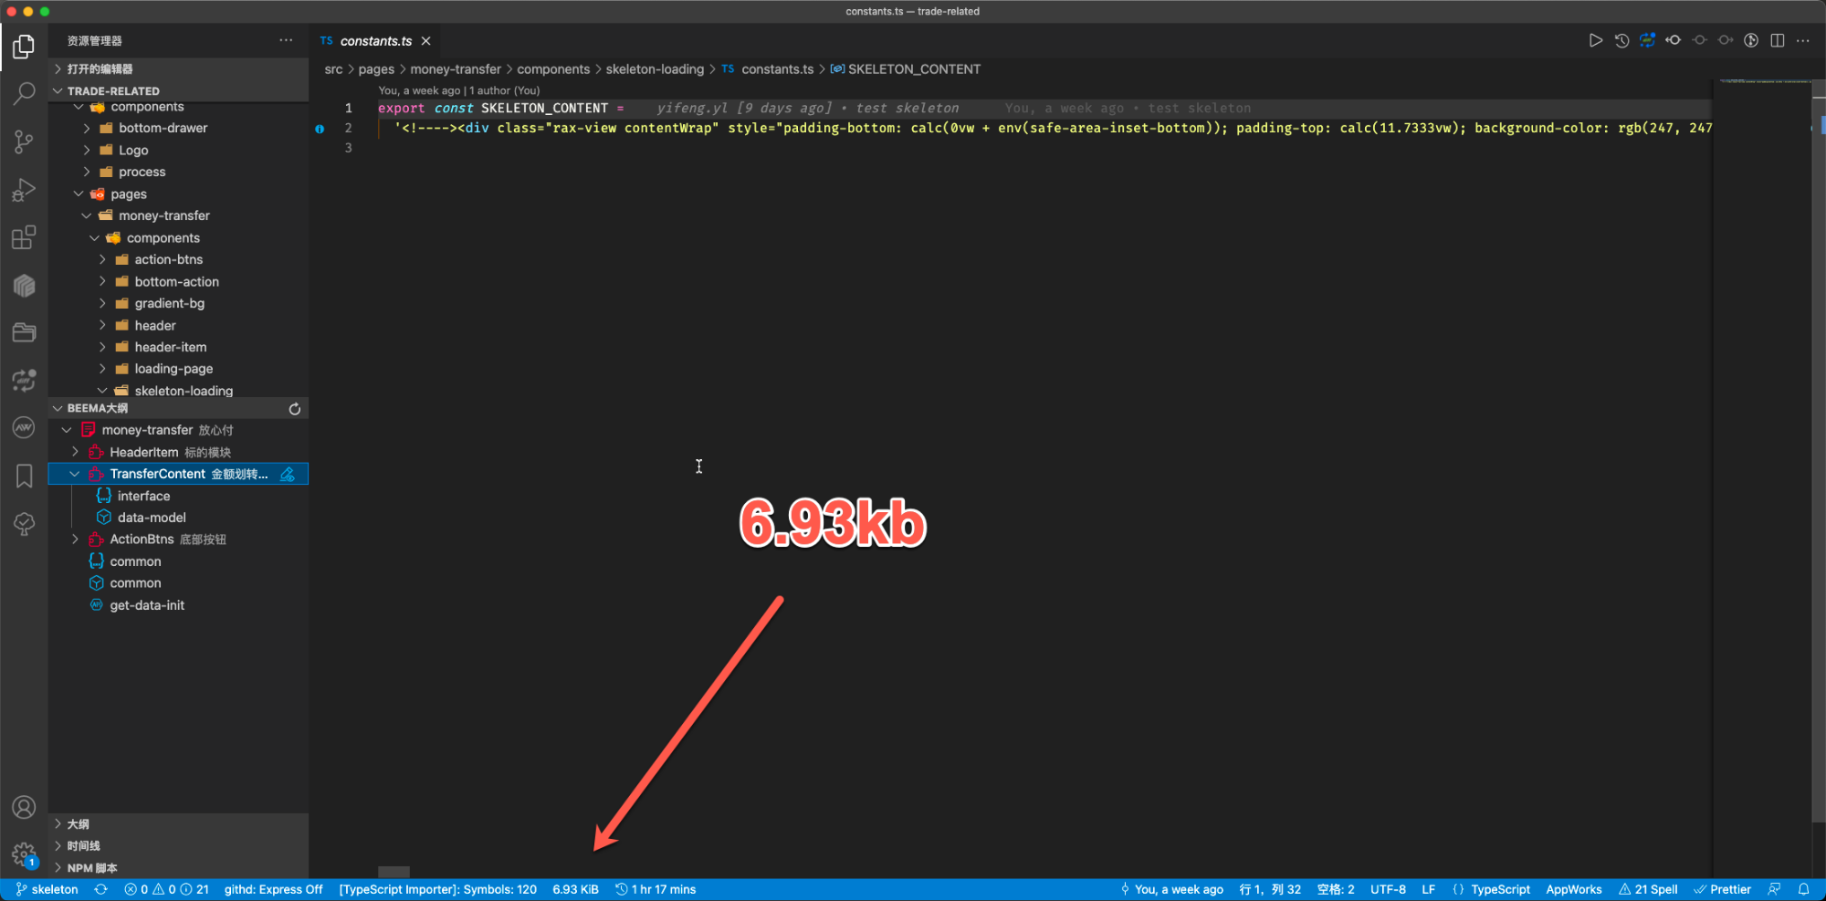1826x901 pixels.
Task: Click the 空格: 2 indentation selector
Action: pos(1336,889)
